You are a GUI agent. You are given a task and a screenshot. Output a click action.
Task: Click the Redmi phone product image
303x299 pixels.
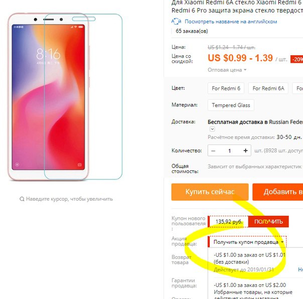coord(65,97)
